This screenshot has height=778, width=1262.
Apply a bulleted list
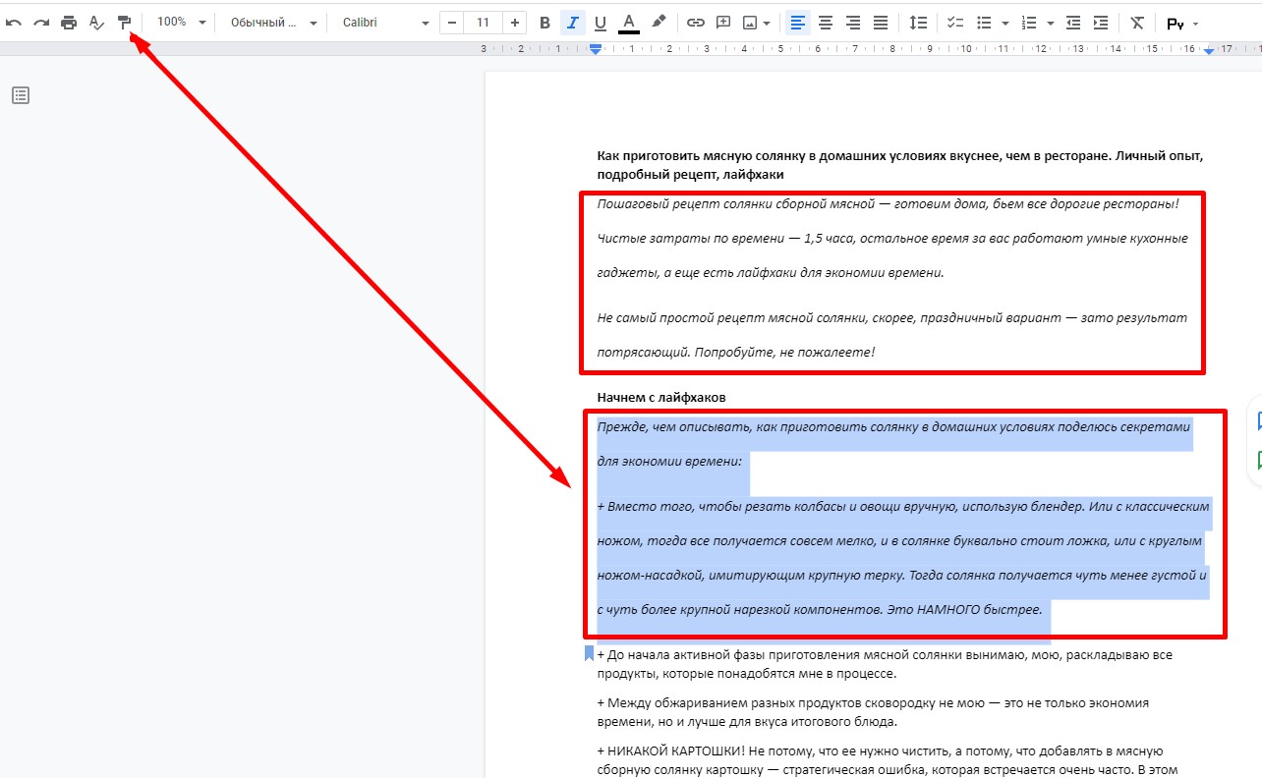pos(983,23)
